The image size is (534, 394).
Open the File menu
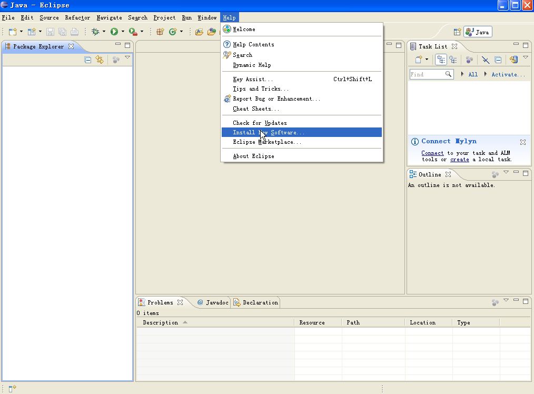pyautogui.click(x=8, y=18)
